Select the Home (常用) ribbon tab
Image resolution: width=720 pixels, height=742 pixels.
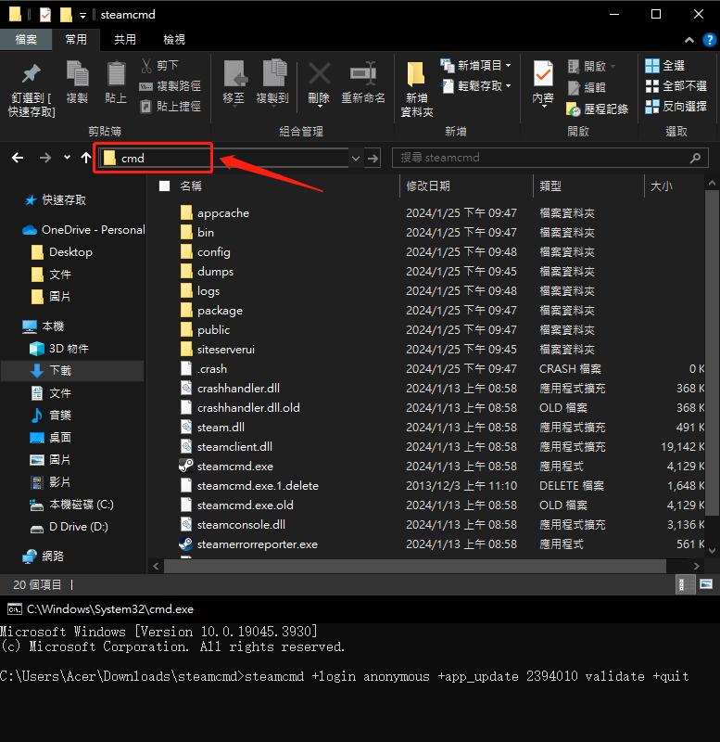click(x=76, y=40)
